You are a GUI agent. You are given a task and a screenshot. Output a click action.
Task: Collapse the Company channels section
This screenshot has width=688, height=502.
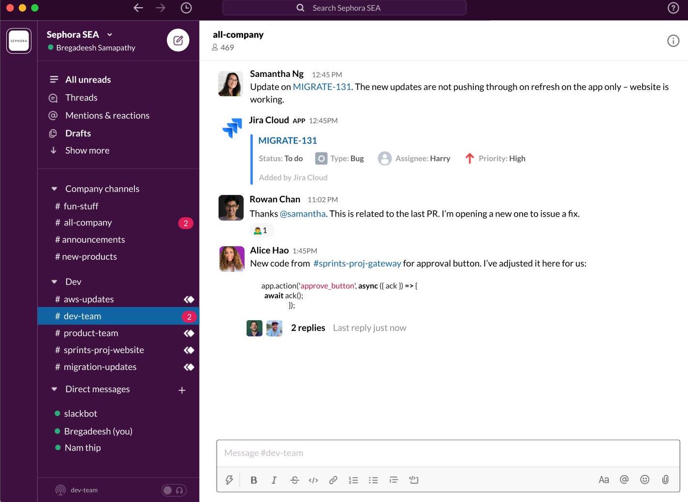[54, 189]
